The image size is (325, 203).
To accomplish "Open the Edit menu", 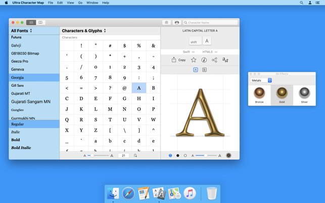I will 60,3.
